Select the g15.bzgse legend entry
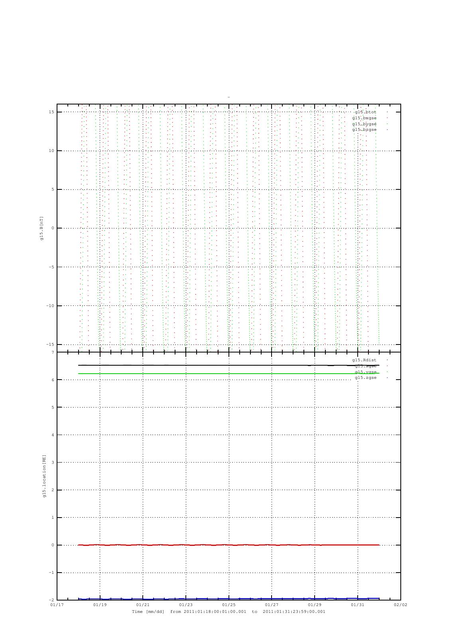This screenshot has height=638, width=451. [364, 130]
